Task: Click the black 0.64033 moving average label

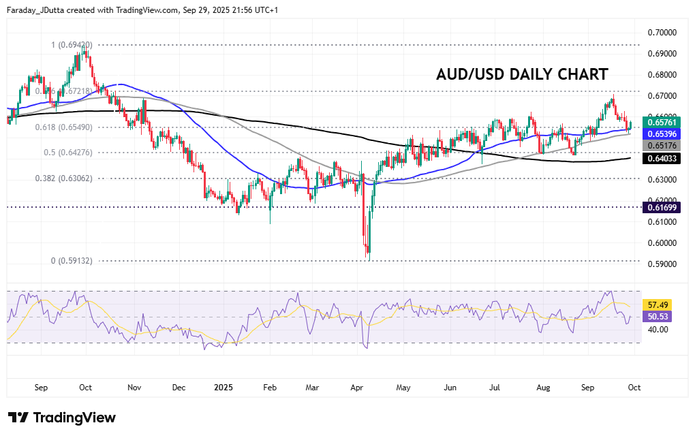Action: [x=661, y=158]
